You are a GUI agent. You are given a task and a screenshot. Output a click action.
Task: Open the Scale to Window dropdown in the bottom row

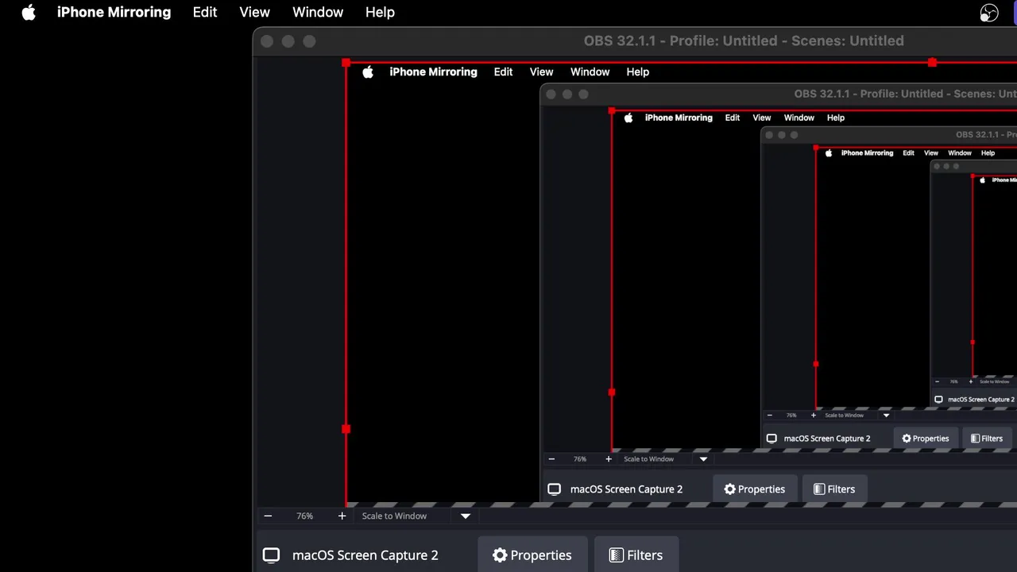tap(416, 516)
